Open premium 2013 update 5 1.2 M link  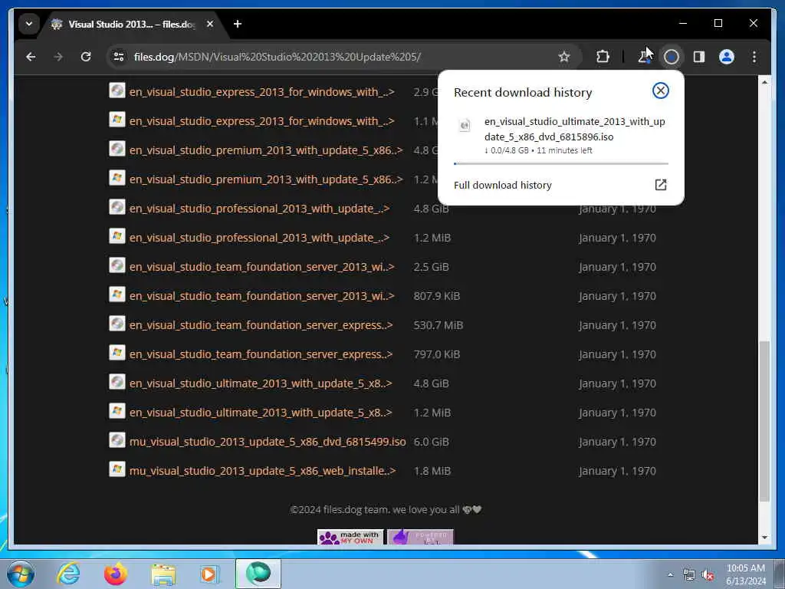(x=266, y=179)
